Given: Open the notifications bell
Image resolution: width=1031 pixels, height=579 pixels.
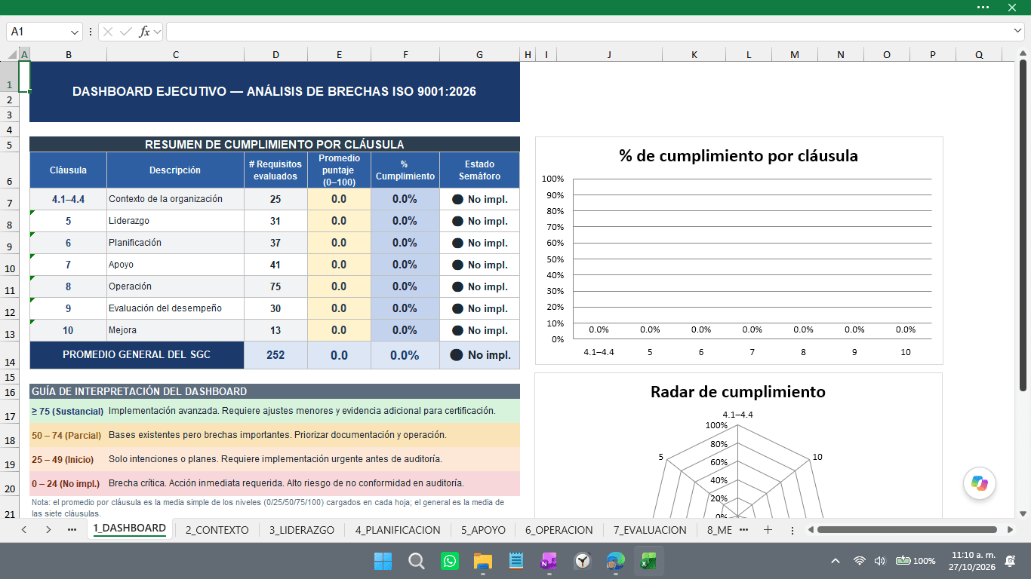Looking at the screenshot, I should tap(1010, 561).
